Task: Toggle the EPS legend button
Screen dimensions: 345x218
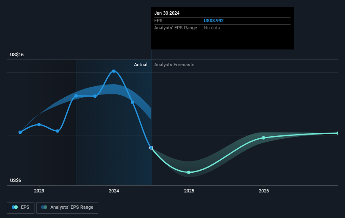Action: pyautogui.click(x=21, y=208)
